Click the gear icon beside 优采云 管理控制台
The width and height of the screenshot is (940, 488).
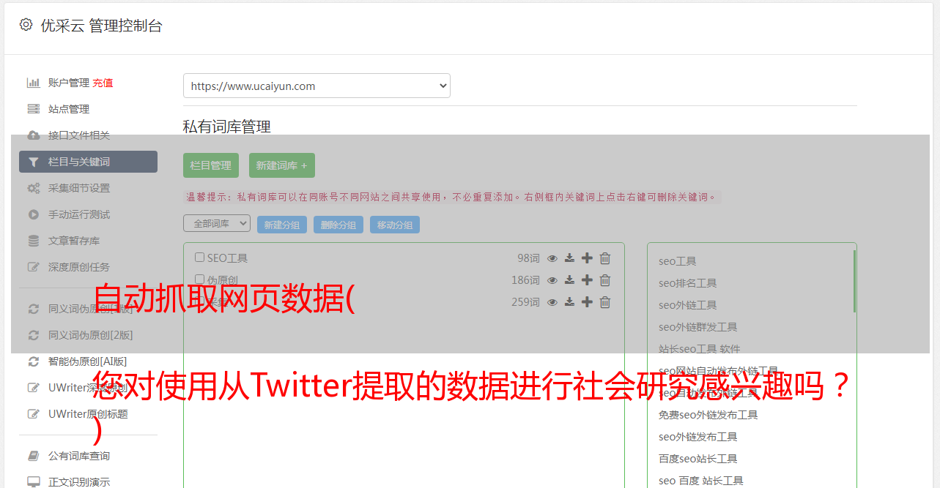[x=26, y=25]
